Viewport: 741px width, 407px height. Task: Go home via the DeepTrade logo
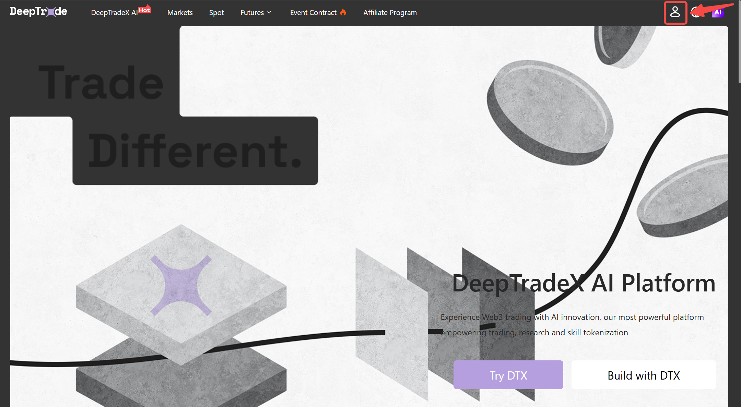(38, 12)
